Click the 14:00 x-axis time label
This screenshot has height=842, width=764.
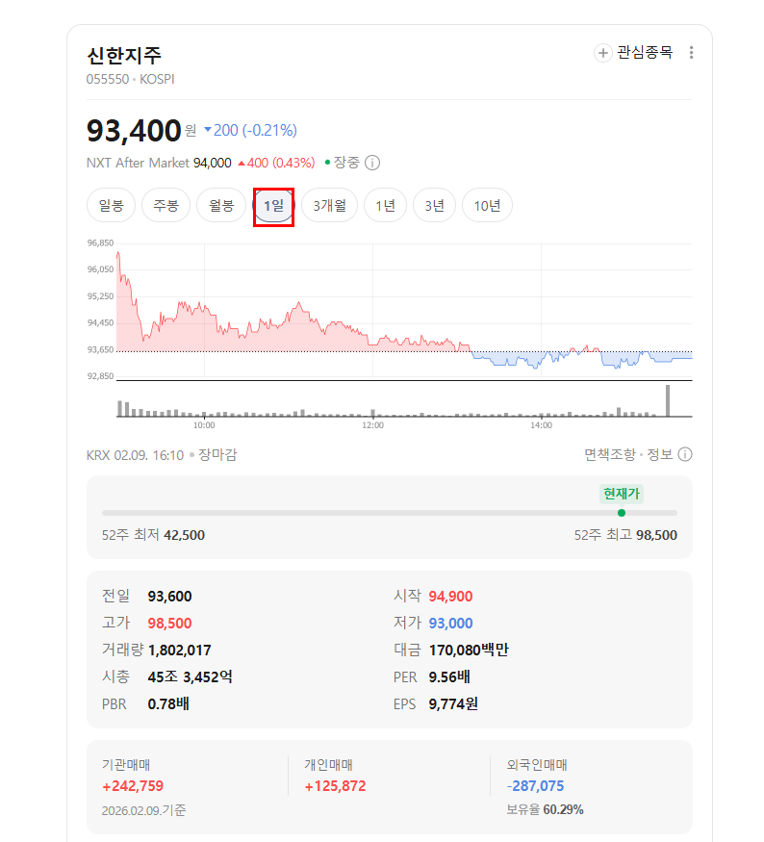coord(541,425)
